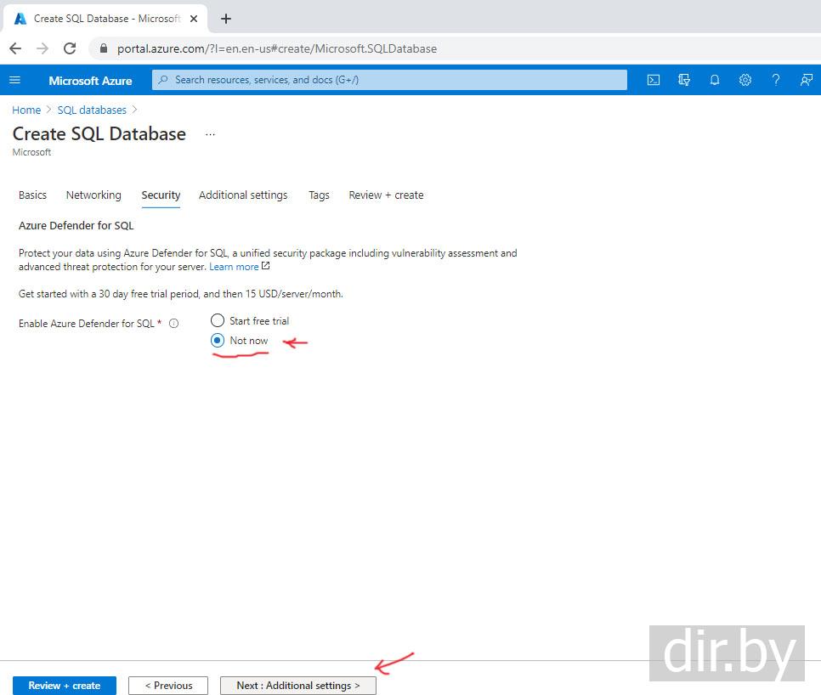Image resolution: width=821 pixels, height=695 pixels.
Task: Expand the ellipsis menu next to page title
Action: (210, 134)
